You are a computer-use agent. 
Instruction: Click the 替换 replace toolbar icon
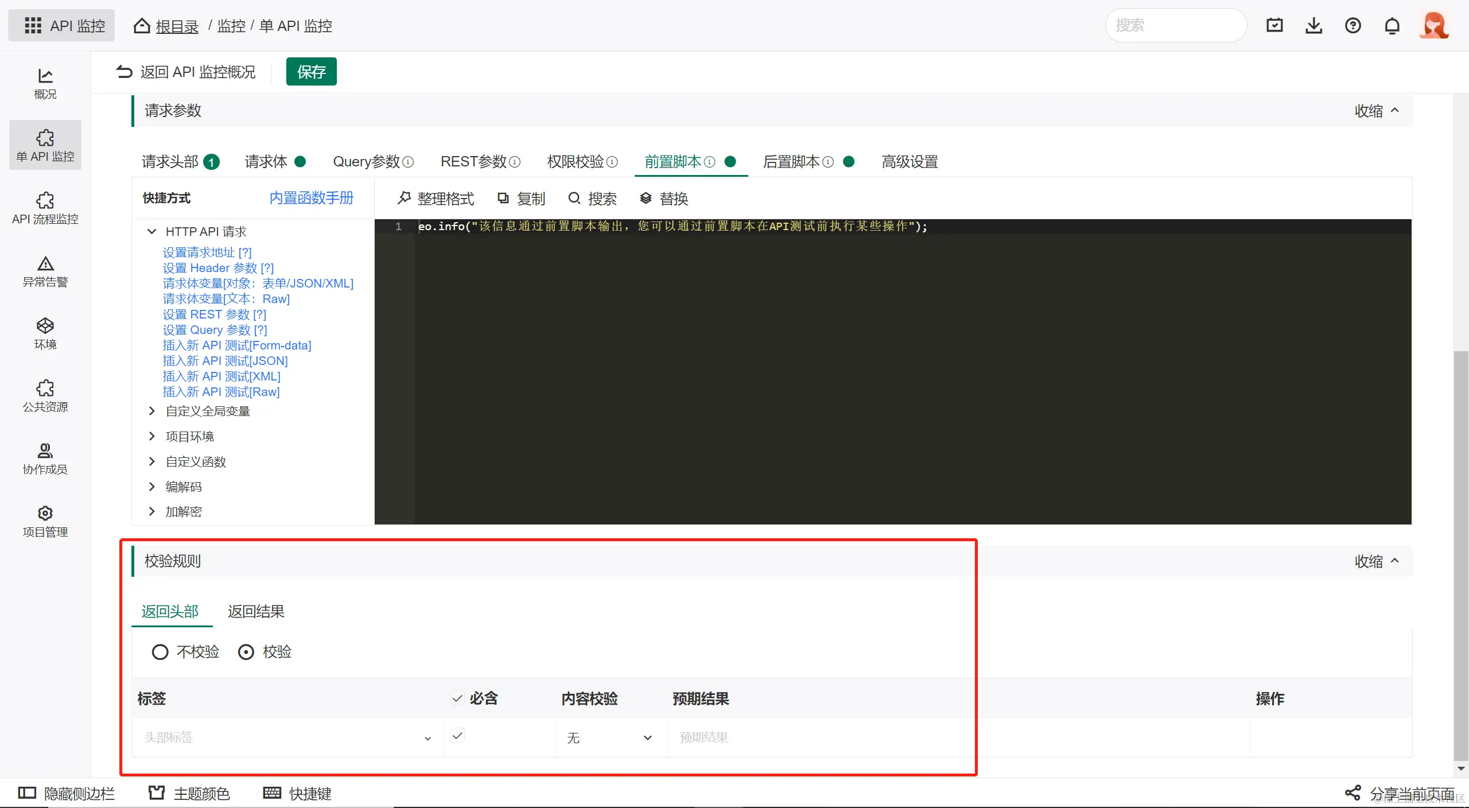coord(646,198)
